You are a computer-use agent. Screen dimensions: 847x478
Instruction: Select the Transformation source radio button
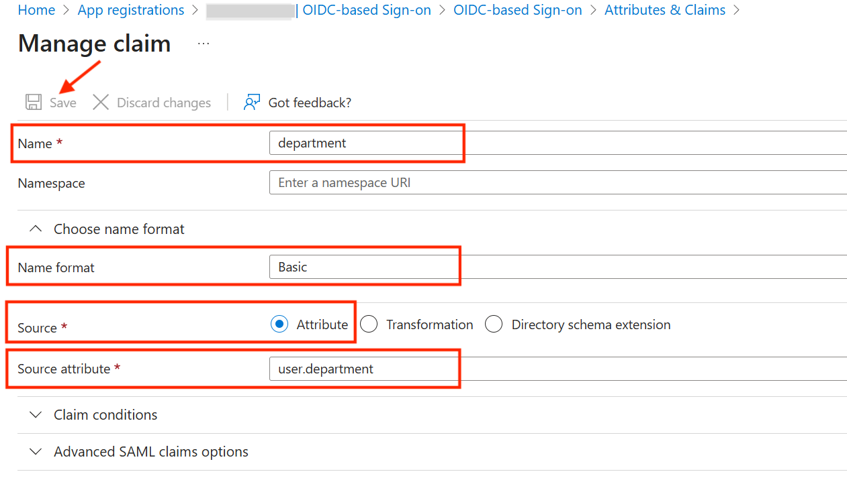369,324
